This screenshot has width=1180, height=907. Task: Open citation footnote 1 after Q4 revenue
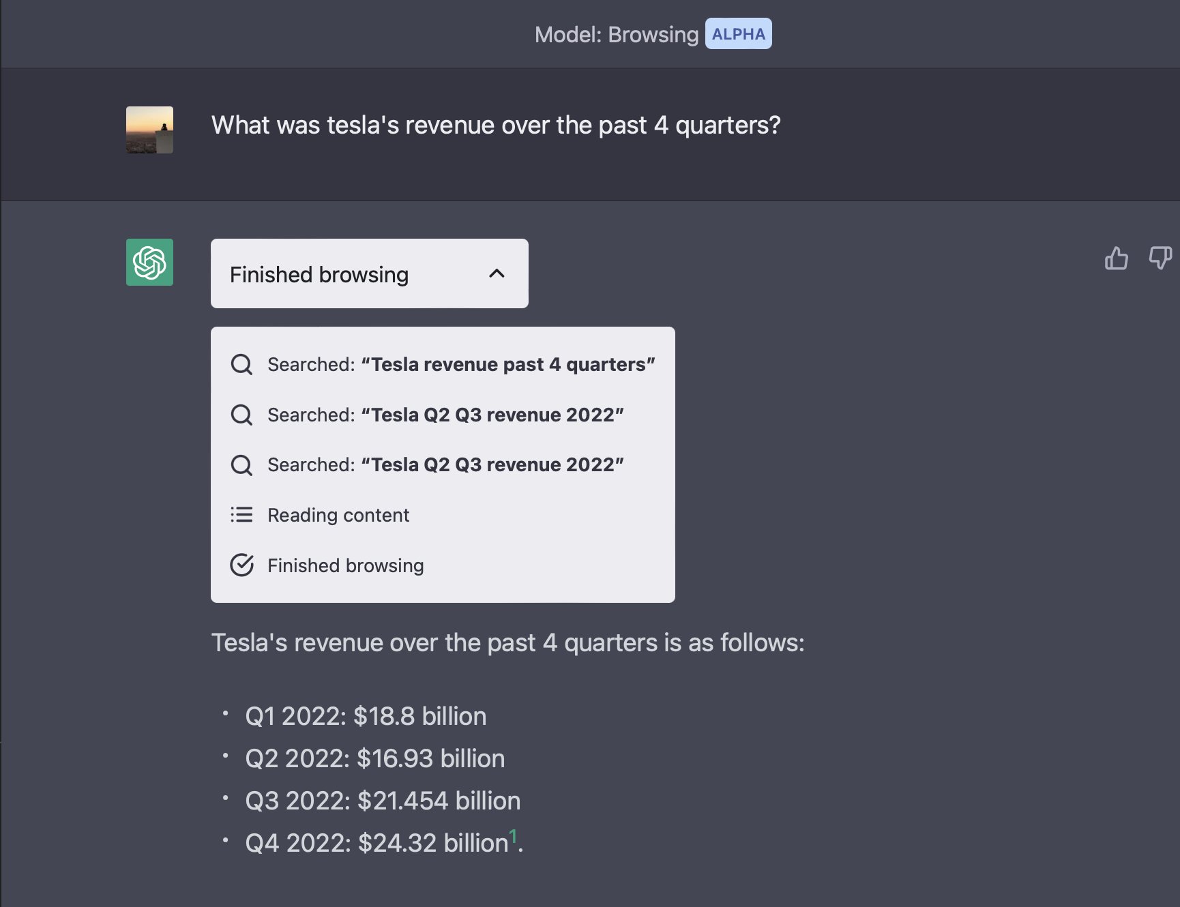pos(513,836)
